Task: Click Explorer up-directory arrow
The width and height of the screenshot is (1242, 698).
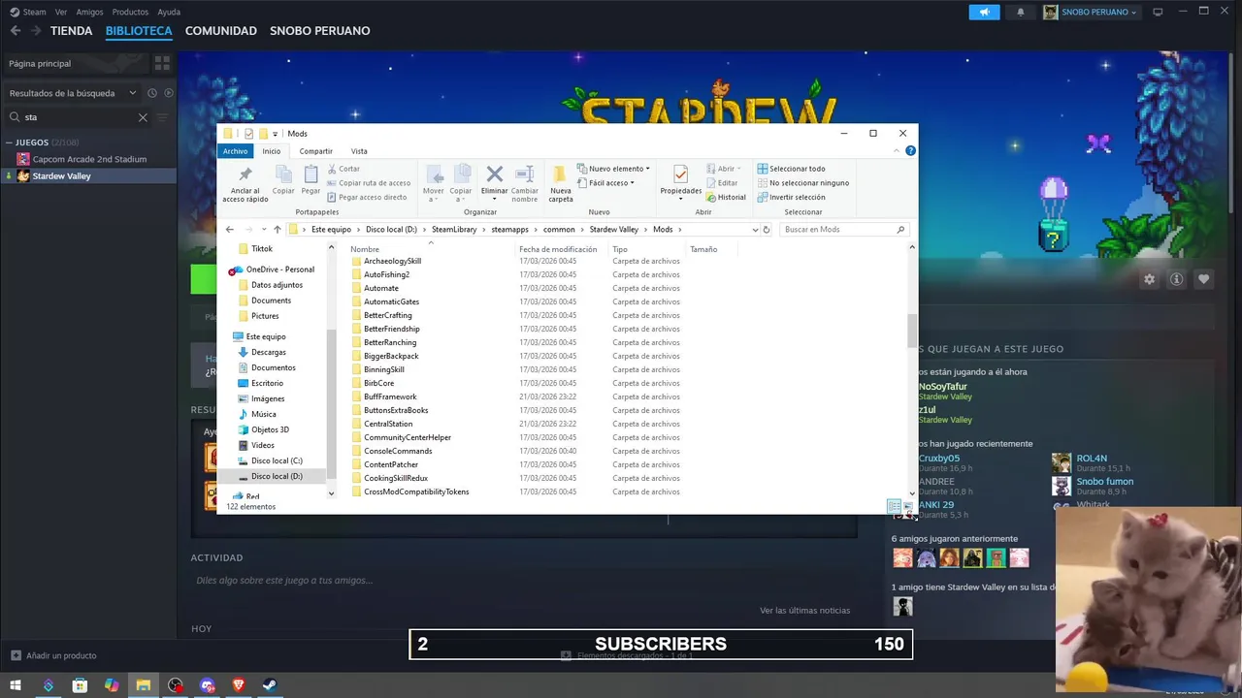Action: pyautogui.click(x=278, y=230)
